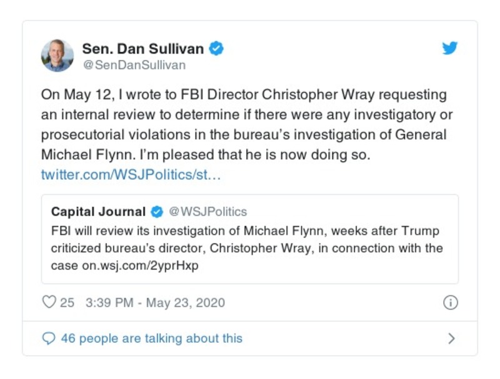Viewport: 500px width, 379px height.
Task: Open the twitter.com/WSJPolitics link
Action: tap(131, 174)
